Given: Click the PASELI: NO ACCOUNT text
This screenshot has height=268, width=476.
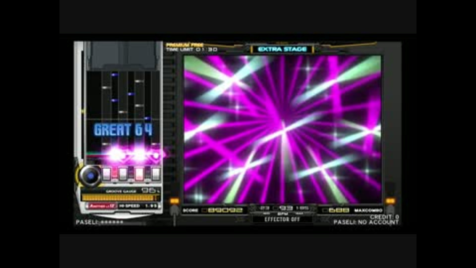Looking at the screenshot, I should [x=366, y=222].
